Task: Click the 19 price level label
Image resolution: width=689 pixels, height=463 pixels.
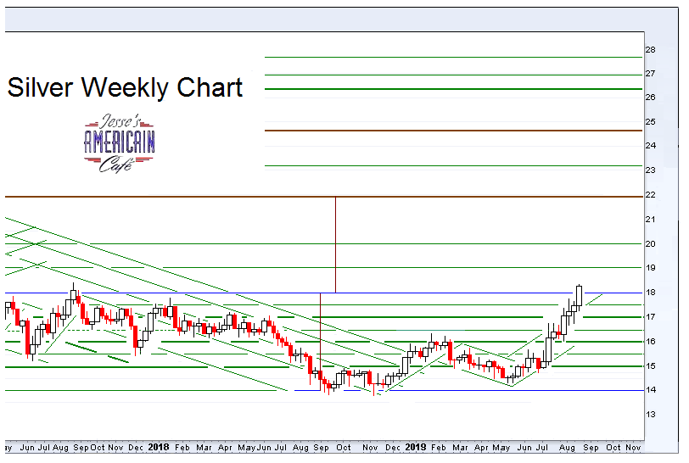Action: (650, 268)
